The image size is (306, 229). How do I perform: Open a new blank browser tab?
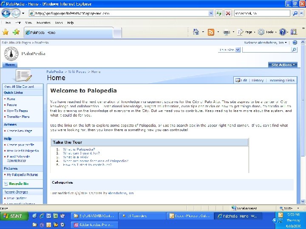[x=117, y=33]
